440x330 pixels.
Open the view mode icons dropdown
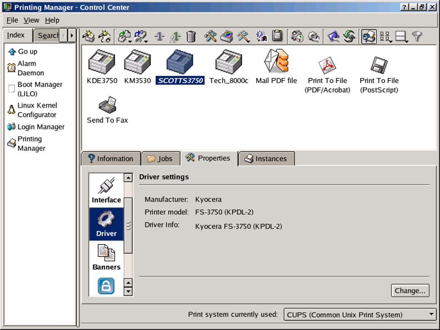point(386,37)
